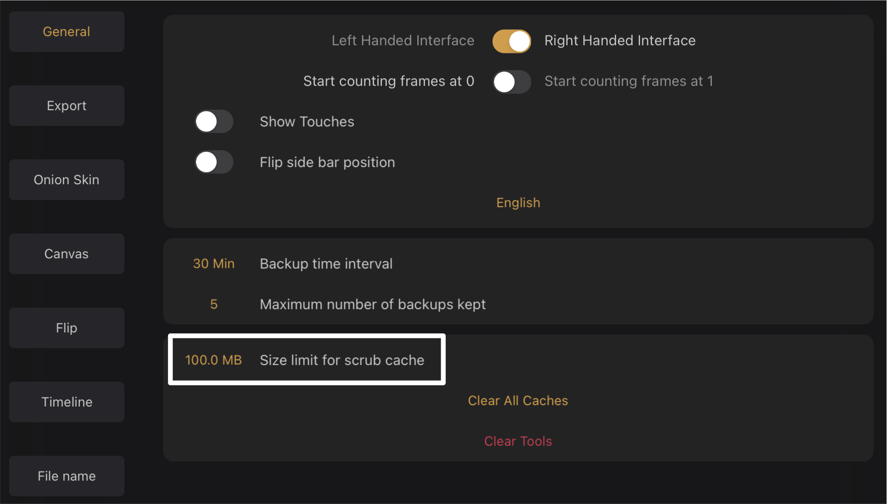The image size is (887, 504).
Task: Select the 100.0 MB cache value
Action: 213,360
